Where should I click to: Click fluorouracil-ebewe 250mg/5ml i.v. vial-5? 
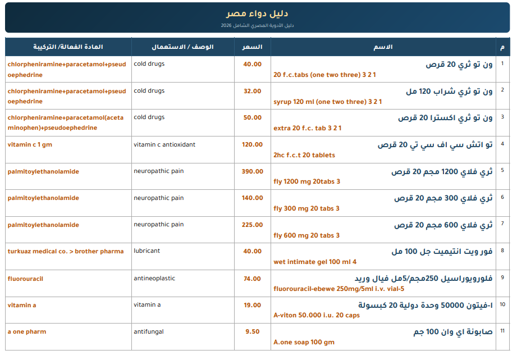(x=338, y=289)
